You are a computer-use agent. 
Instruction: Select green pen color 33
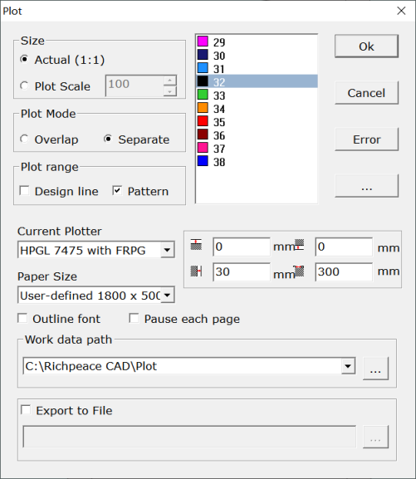203,95
